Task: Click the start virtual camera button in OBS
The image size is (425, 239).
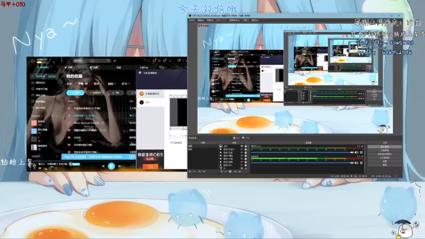Action: pyautogui.click(x=385, y=154)
